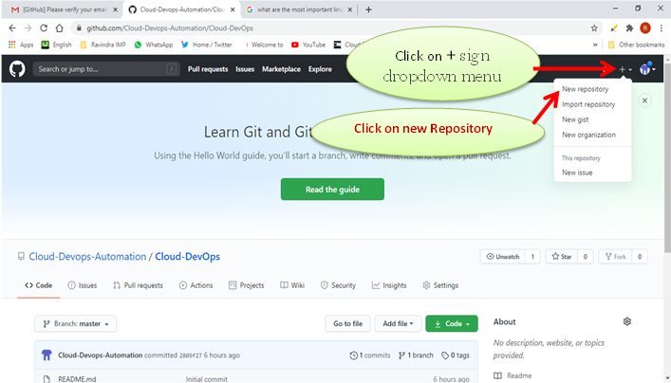Open the Projects tab
671x383 pixels.
click(x=246, y=285)
